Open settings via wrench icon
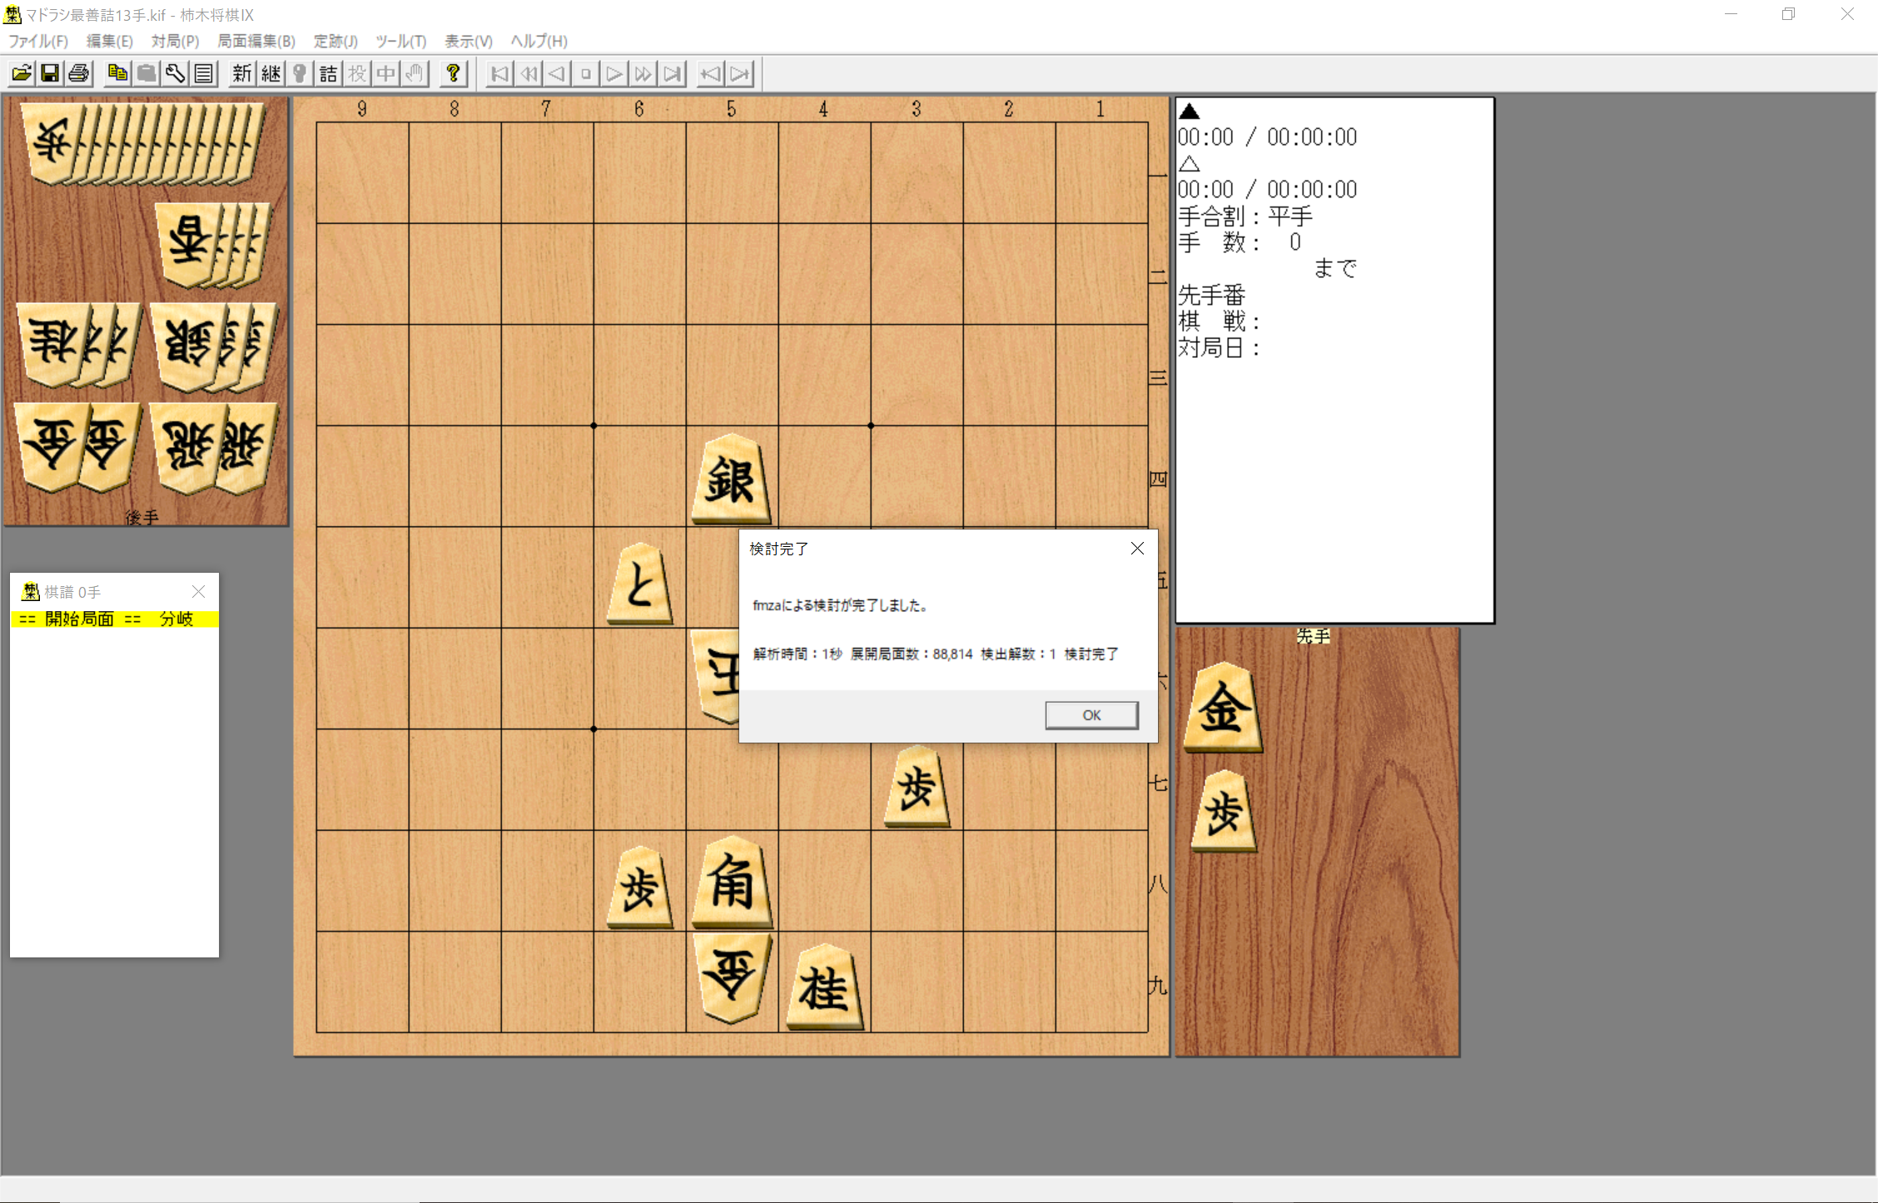The width and height of the screenshot is (1878, 1203). point(175,73)
